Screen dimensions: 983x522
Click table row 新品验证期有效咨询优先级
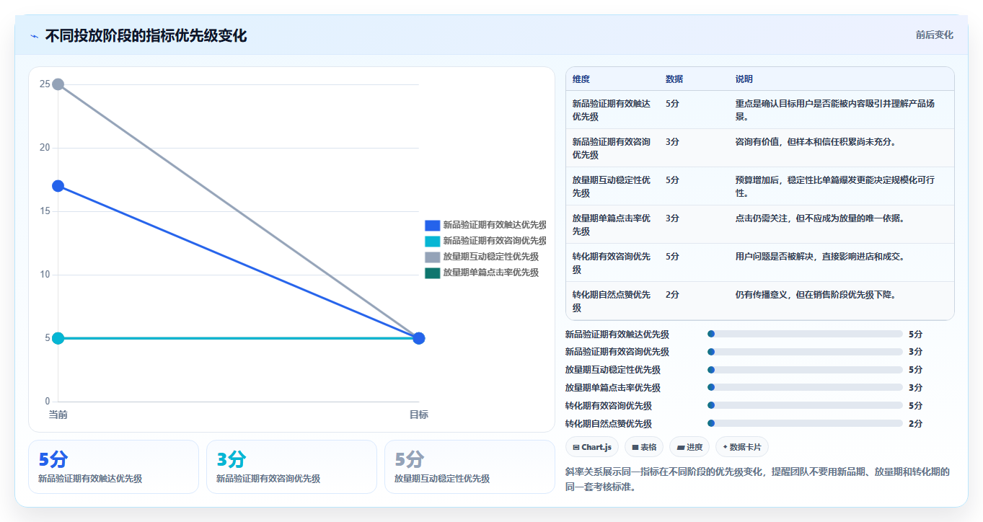coord(760,148)
